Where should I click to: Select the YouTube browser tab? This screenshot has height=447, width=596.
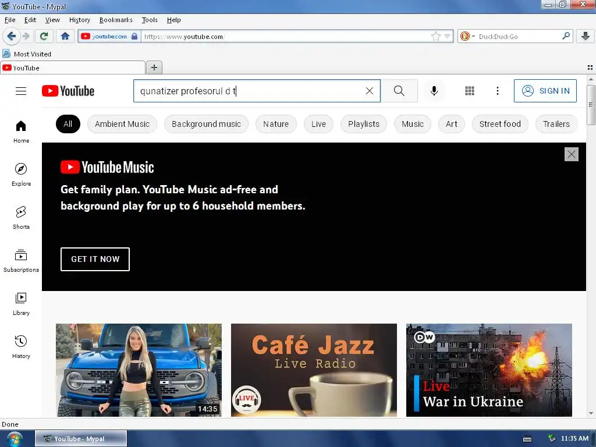(73, 68)
